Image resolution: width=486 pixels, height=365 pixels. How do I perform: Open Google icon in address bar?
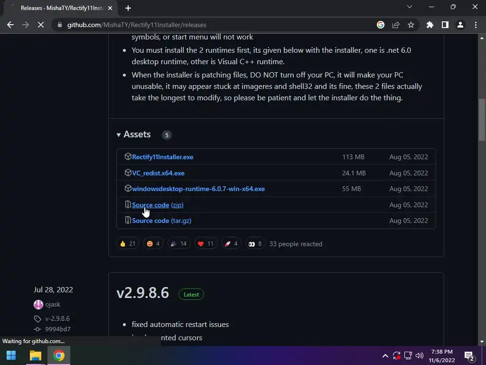coord(381,25)
